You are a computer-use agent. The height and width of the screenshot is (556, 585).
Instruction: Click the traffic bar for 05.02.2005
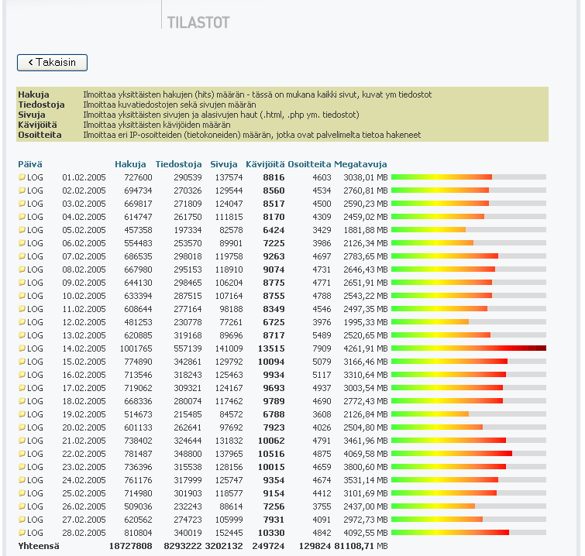coord(469,230)
